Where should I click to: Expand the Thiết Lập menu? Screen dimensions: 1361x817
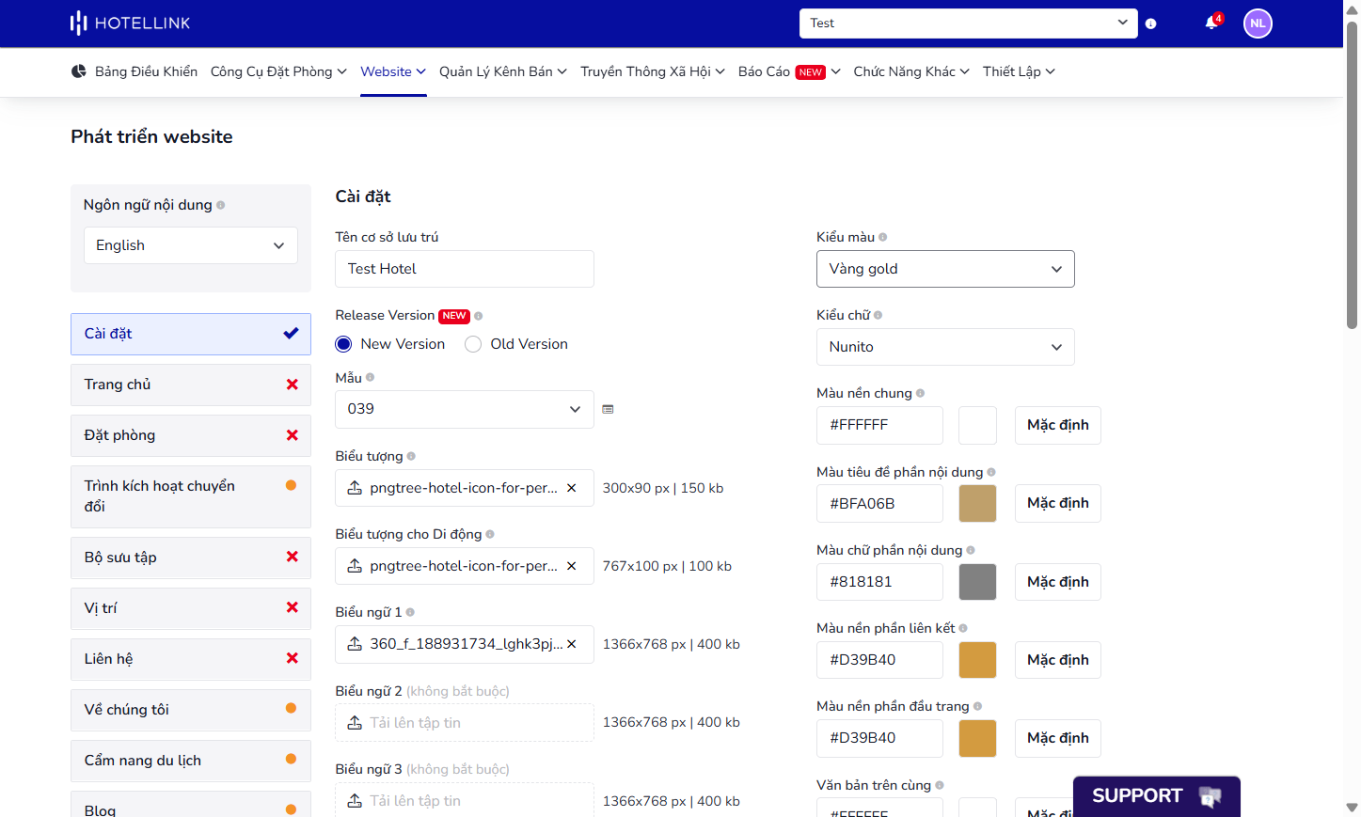tap(1019, 71)
